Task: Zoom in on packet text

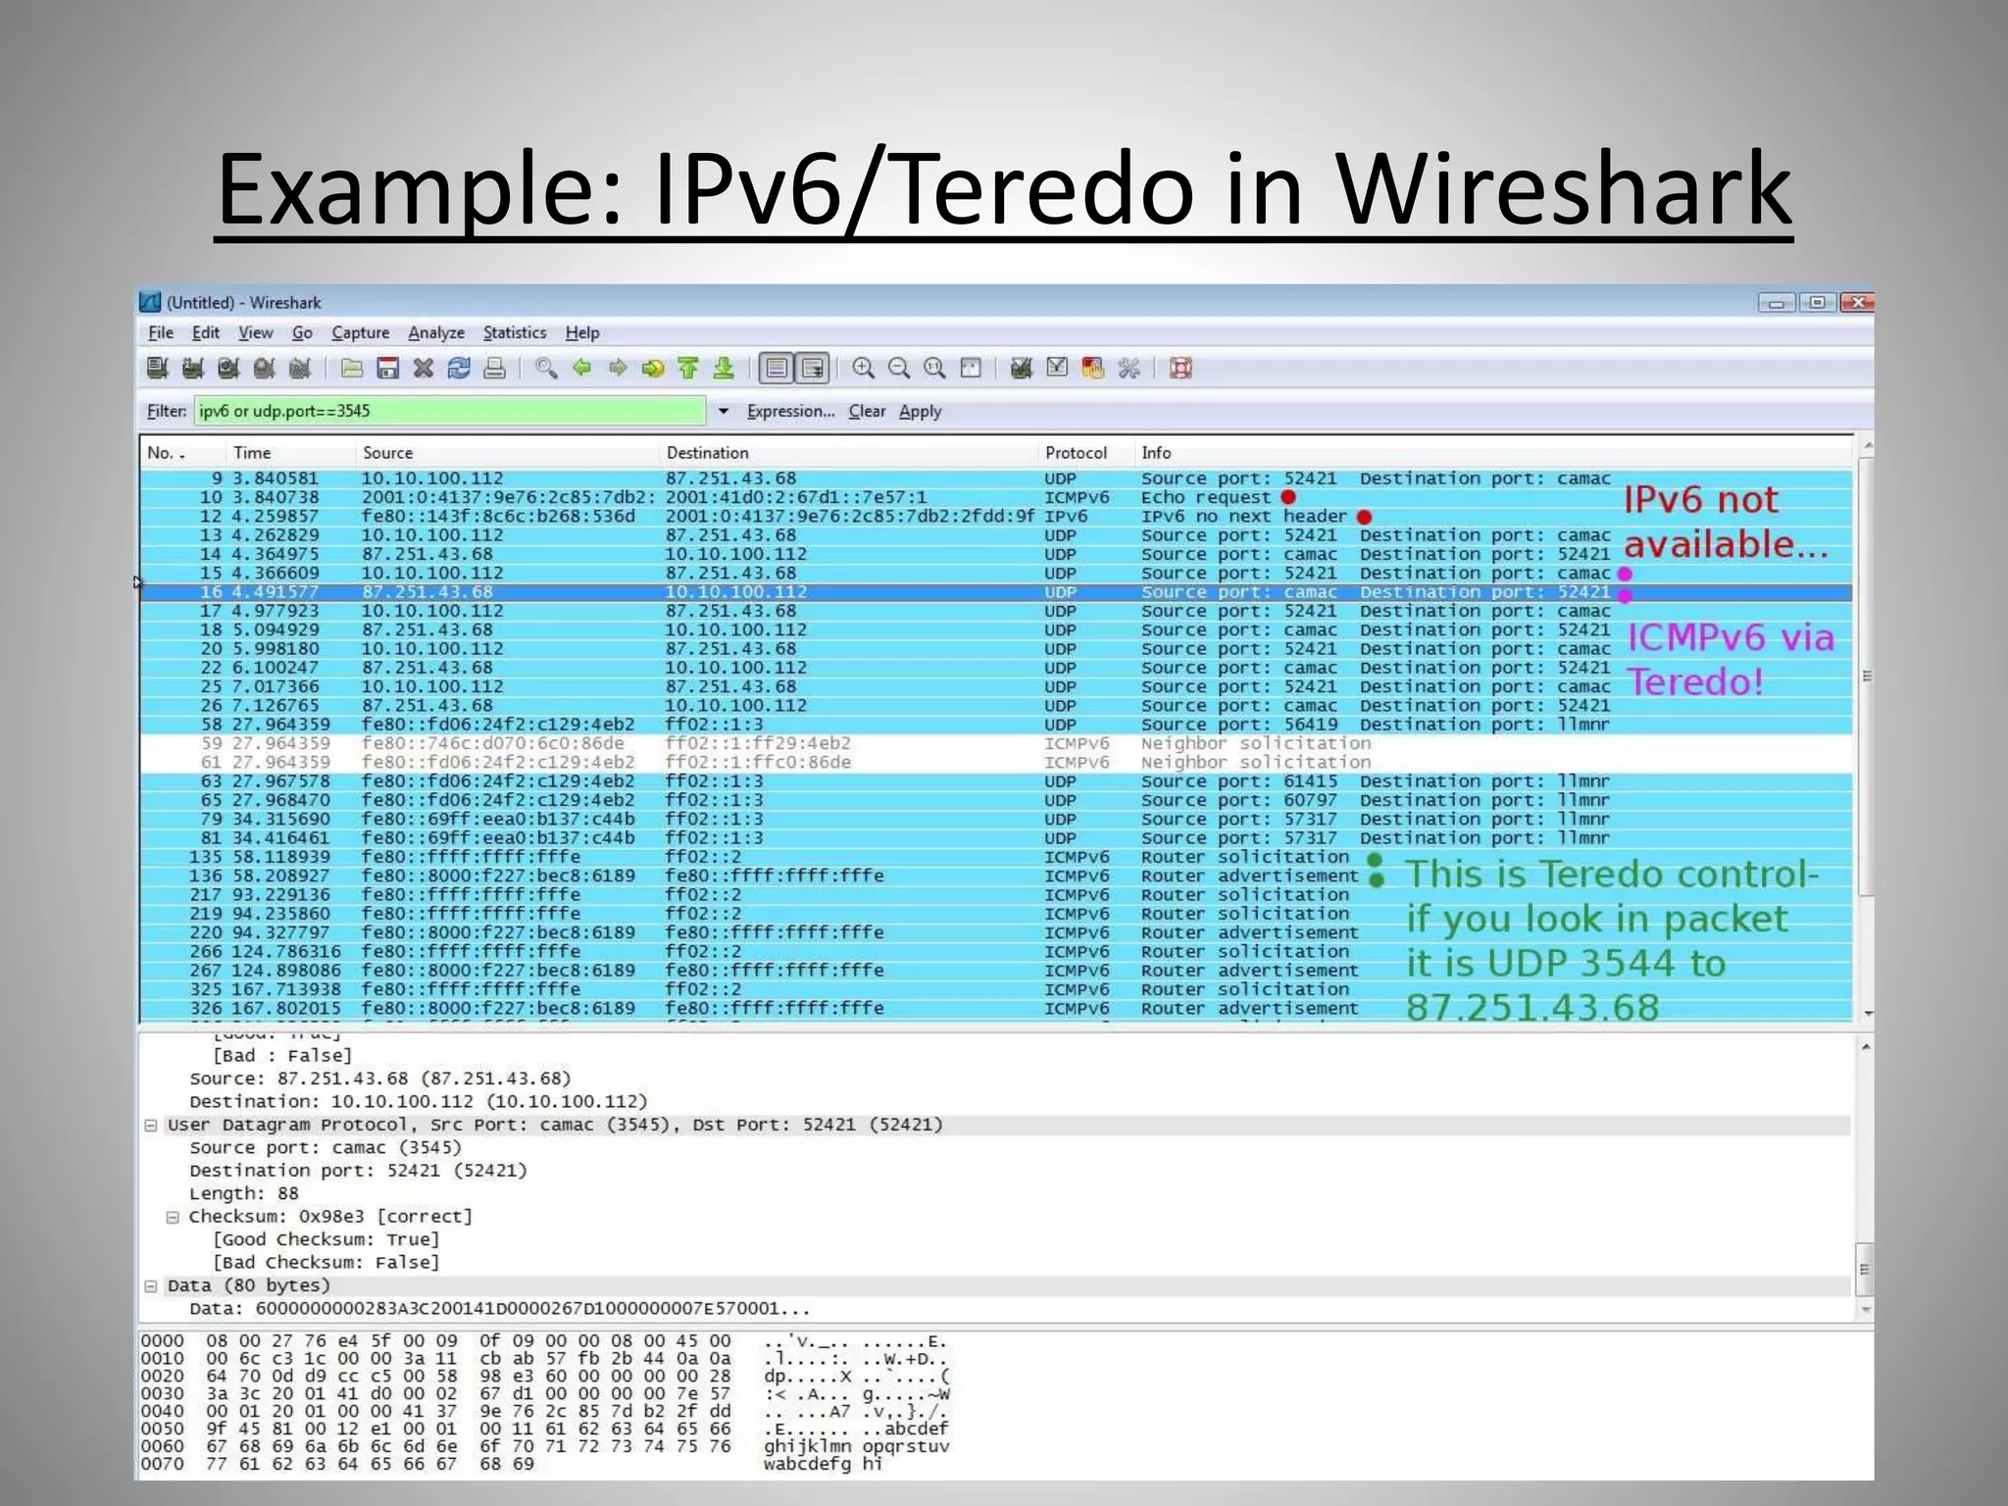Action: point(863,369)
